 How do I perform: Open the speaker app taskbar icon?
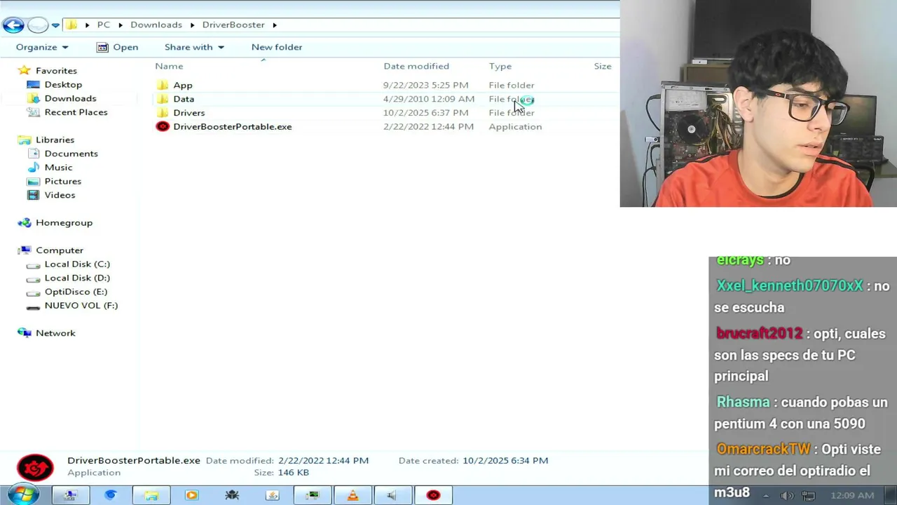[x=393, y=495]
